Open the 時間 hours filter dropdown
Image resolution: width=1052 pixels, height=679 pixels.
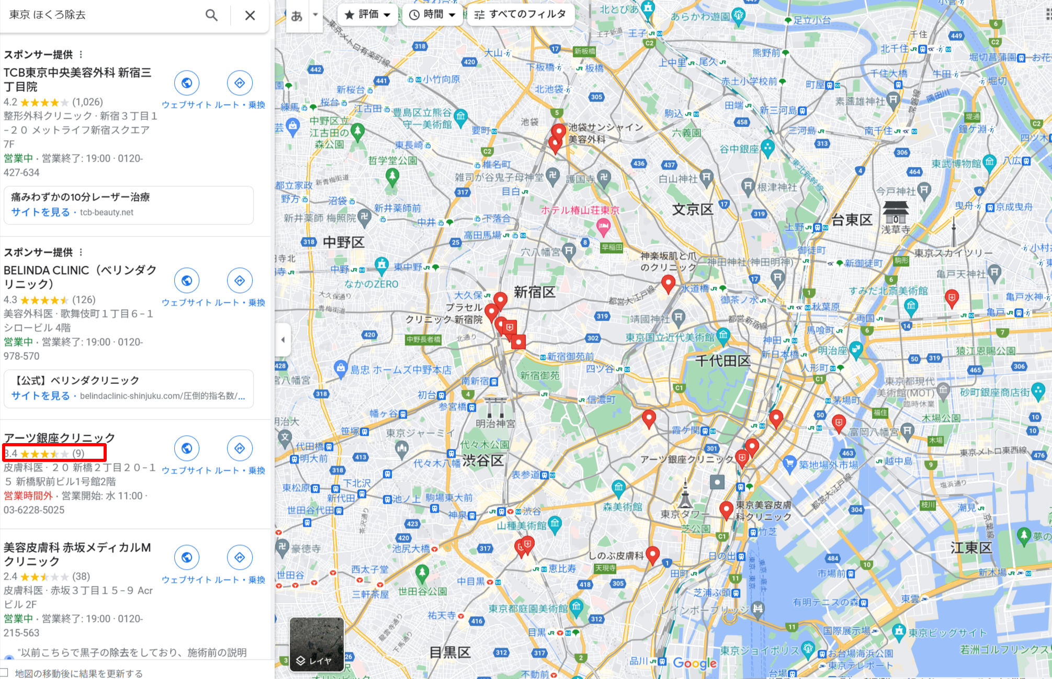tap(432, 15)
